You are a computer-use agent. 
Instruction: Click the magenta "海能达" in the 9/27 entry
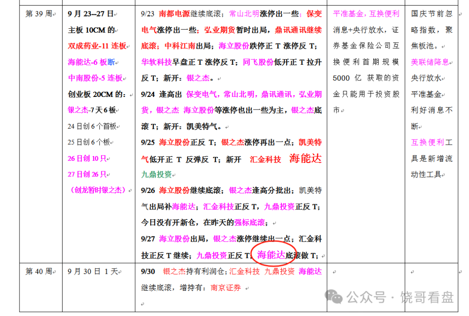coord(271,255)
